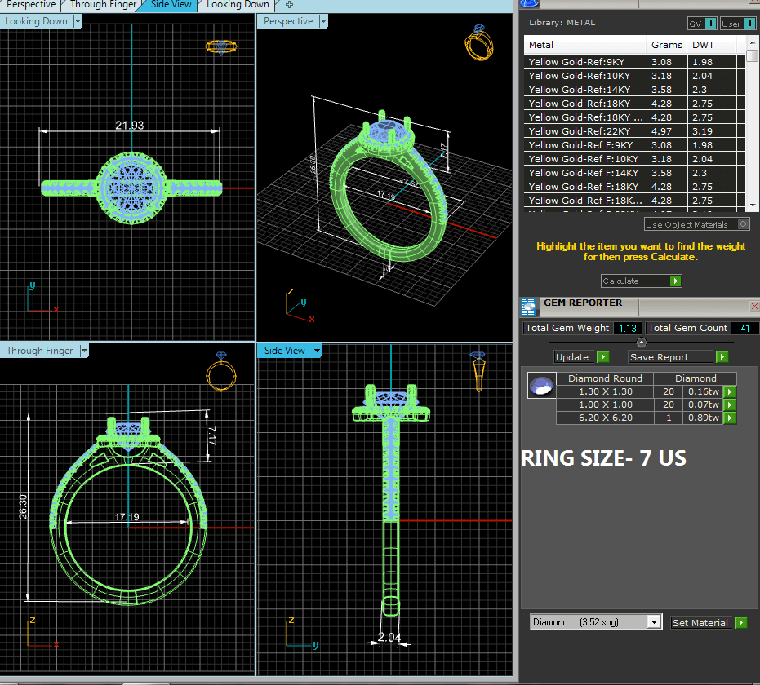Image resolution: width=760 pixels, height=685 pixels.
Task: Open the Diamond material dropdown
Action: pos(653,622)
